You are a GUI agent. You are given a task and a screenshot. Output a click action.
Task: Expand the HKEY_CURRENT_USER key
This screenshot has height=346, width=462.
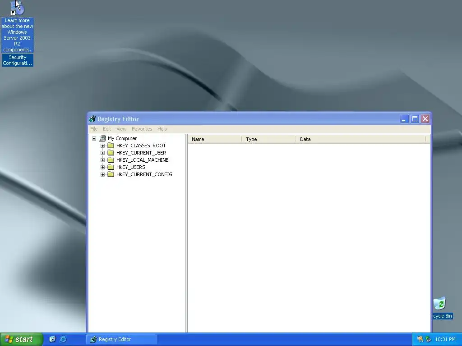(x=102, y=153)
